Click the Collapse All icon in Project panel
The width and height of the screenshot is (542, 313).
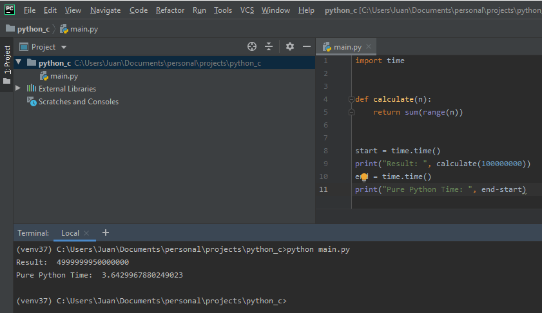click(269, 46)
